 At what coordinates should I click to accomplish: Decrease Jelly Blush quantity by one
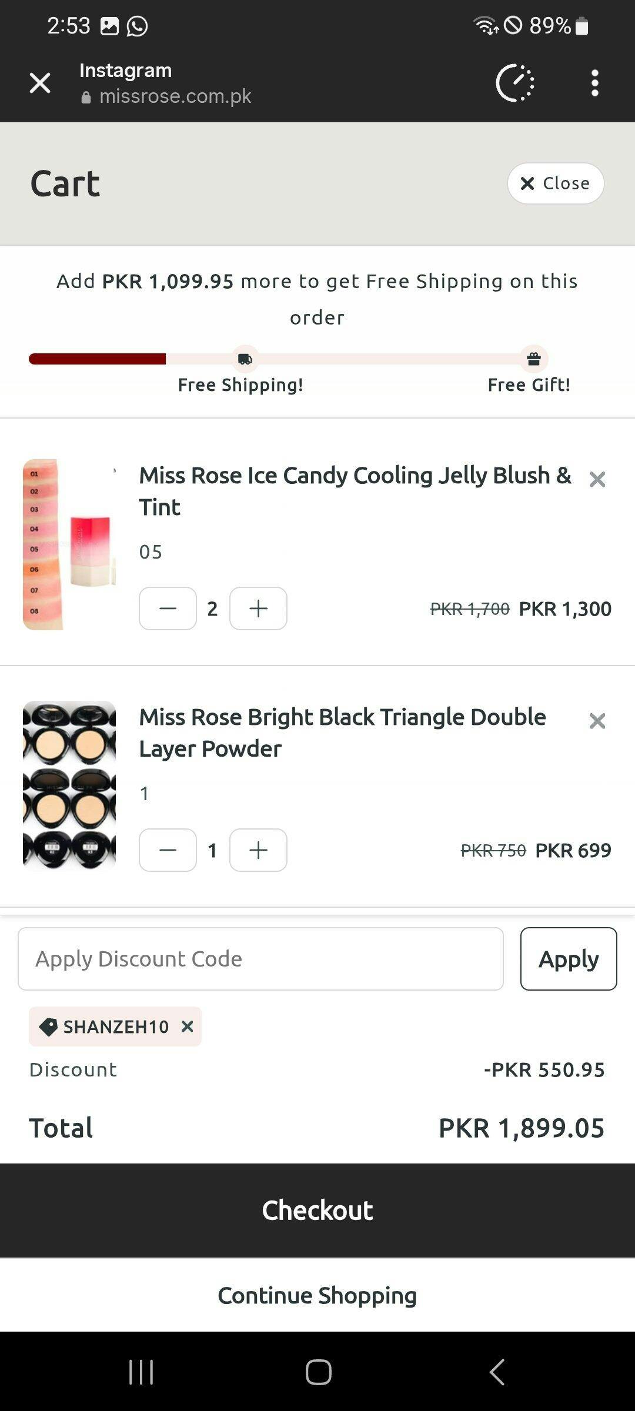168,608
